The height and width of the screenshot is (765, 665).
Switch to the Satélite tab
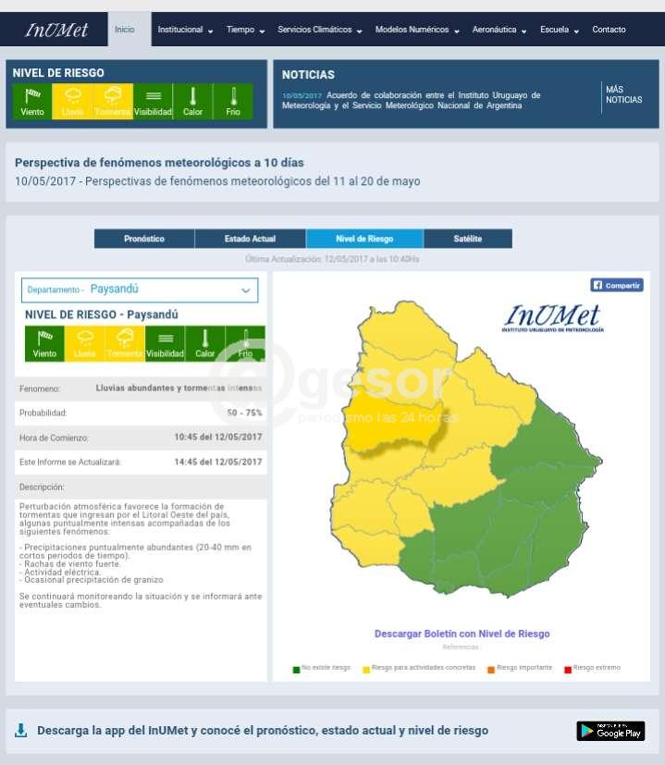[x=467, y=239]
